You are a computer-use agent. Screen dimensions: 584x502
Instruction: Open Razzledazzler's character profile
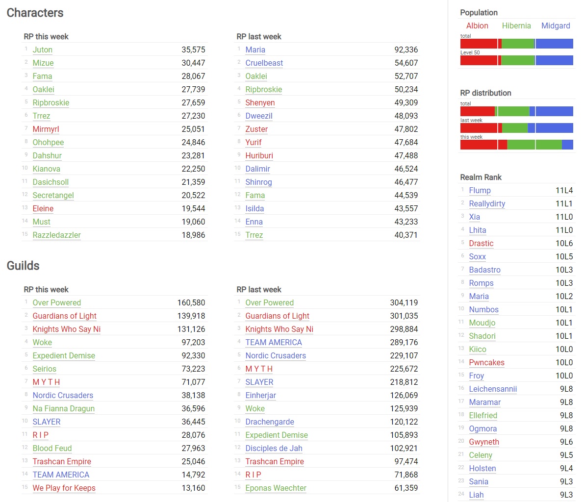(x=56, y=235)
